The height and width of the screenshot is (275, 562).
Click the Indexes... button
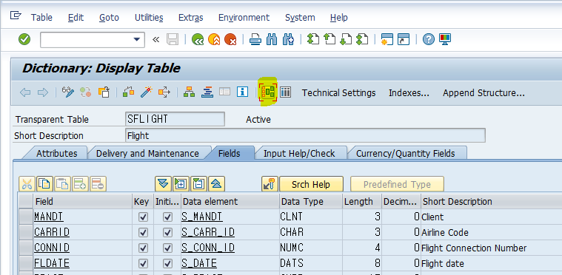click(x=409, y=93)
